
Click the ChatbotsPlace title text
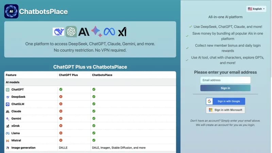(44, 12)
